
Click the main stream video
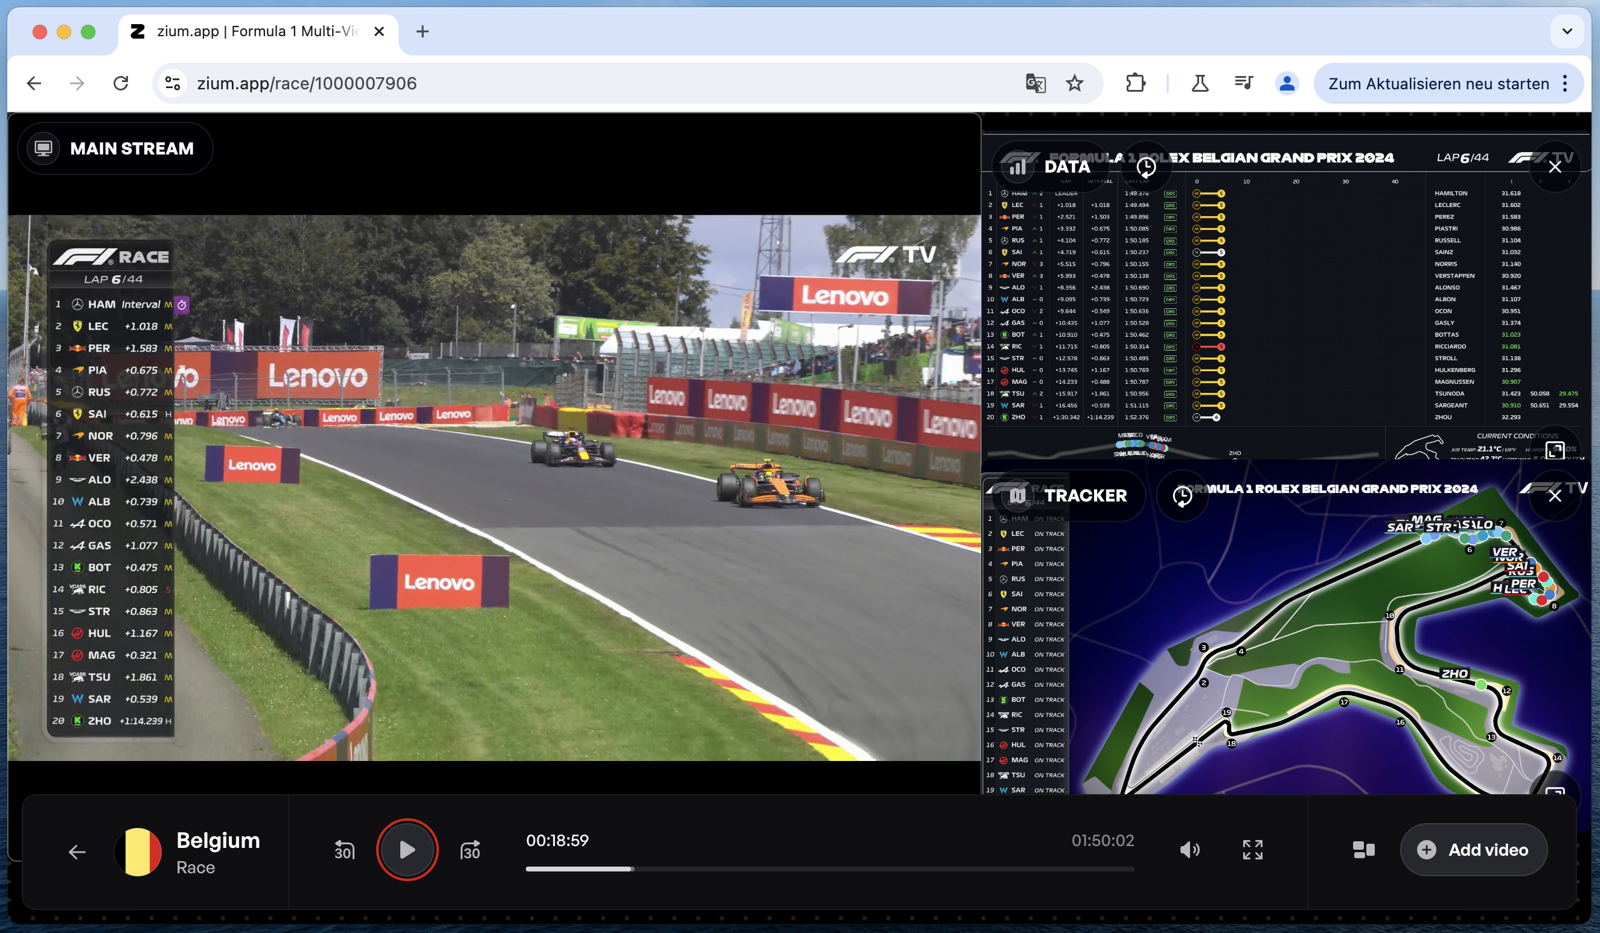coord(494,488)
